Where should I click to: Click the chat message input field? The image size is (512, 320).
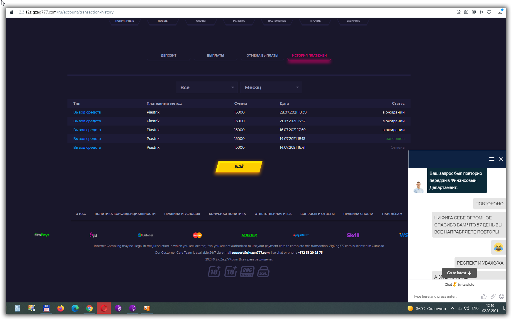tap(445, 297)
